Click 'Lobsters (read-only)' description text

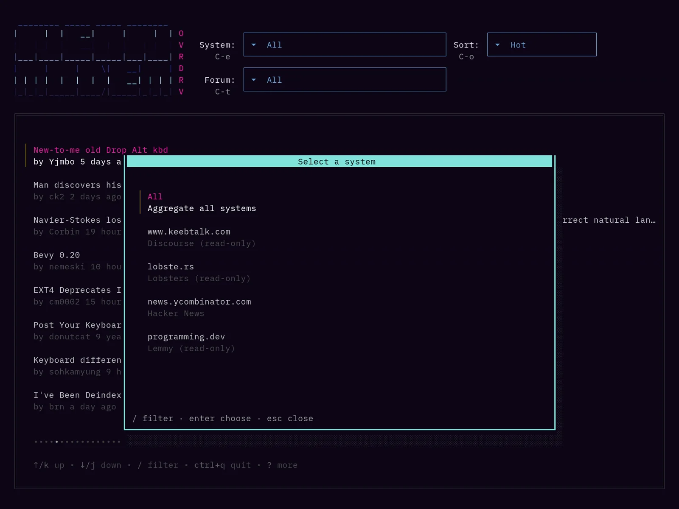(x=199, y=279)
